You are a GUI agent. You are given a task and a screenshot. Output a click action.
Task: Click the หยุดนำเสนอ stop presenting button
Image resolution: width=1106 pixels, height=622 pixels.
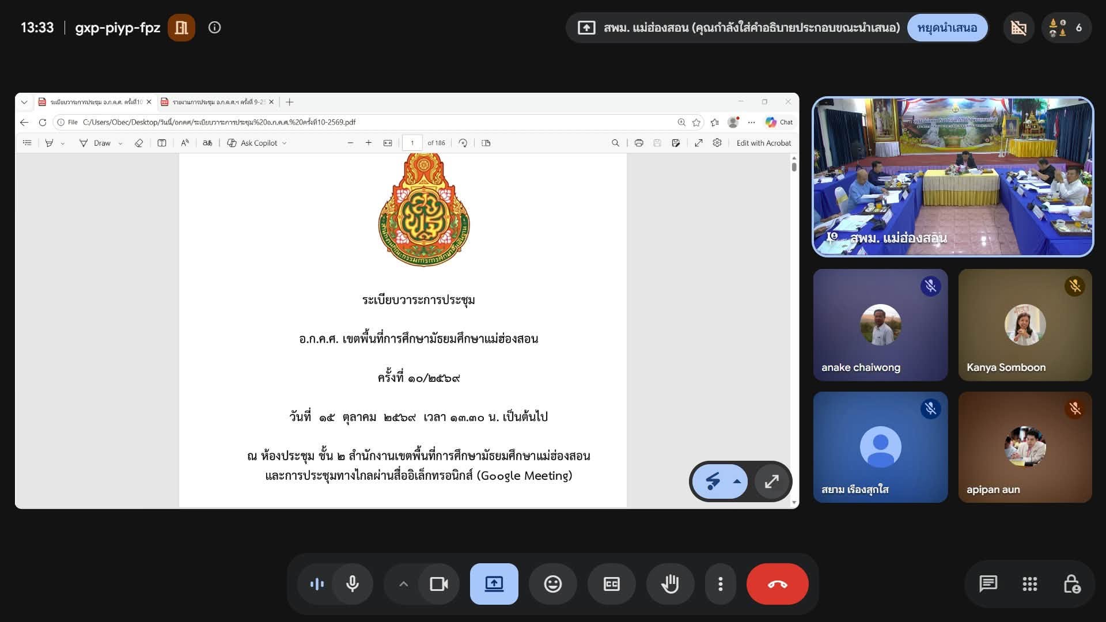(947, 28)
